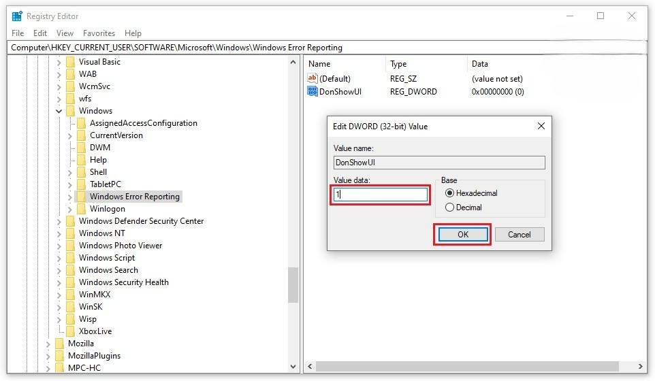Select the Decimal base option
Viewport: 655px width, 381px height.
pyautogui.click(x=449, y=208)
